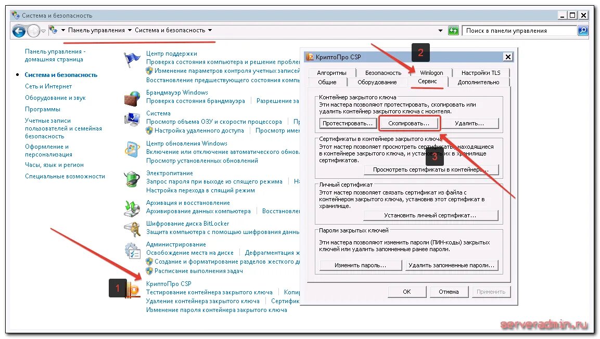Open the address bar history dropdown
This screenshot has width=600, height=339.
coord(440,31)
